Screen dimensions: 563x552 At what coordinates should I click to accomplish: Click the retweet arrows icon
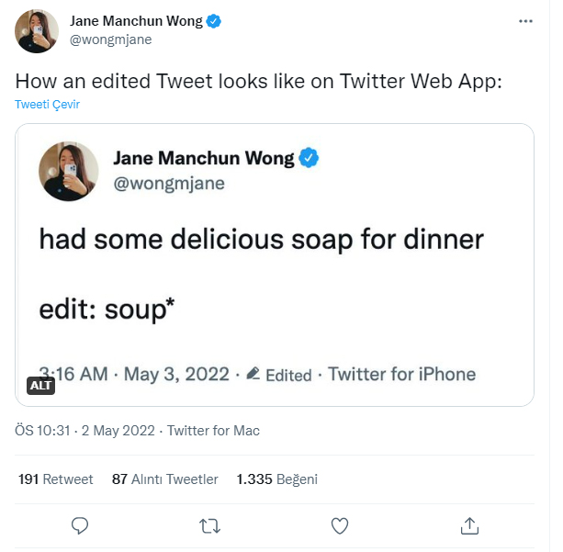coord(209,525)
